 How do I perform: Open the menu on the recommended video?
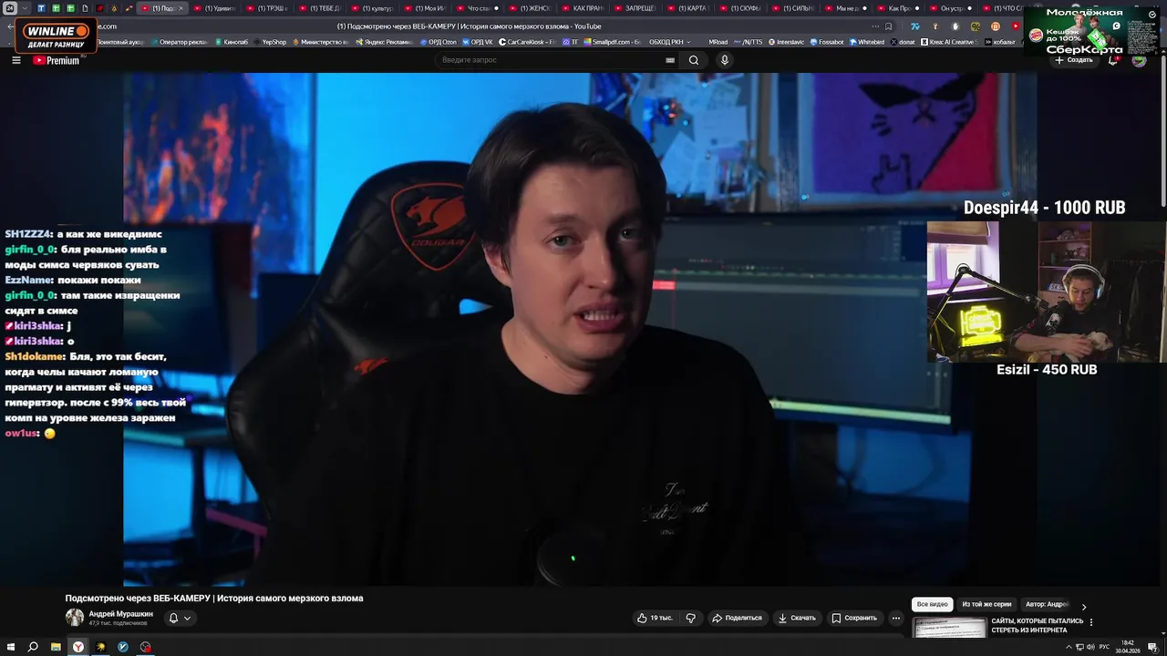click(1091, 622)
